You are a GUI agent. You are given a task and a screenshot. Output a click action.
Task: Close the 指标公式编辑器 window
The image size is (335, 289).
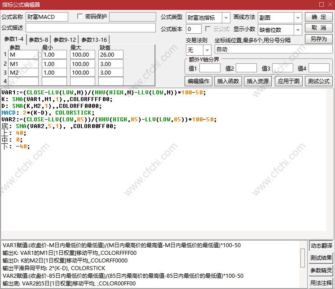pos(329,4)
